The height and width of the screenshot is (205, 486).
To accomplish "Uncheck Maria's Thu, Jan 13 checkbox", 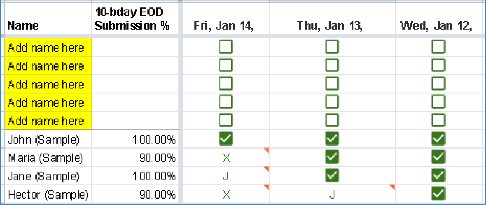I will 332,157.
